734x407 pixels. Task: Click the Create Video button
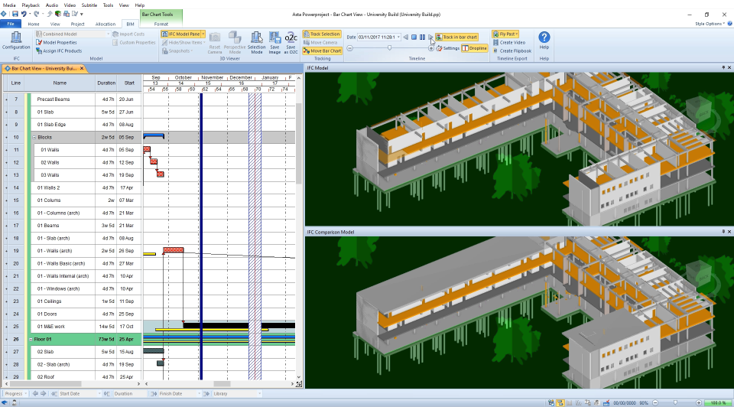coord(512,43)
